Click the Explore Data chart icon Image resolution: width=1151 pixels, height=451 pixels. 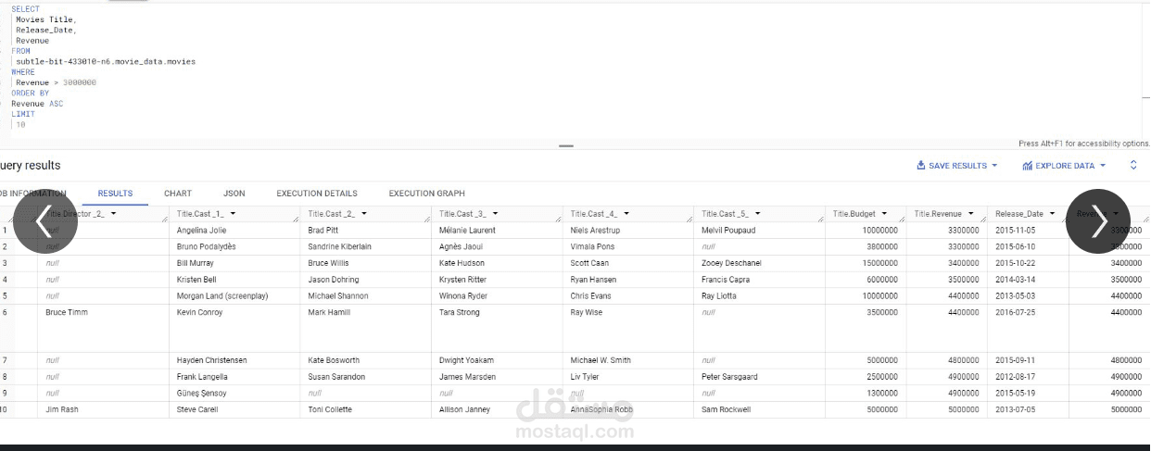click(1028, 166)
